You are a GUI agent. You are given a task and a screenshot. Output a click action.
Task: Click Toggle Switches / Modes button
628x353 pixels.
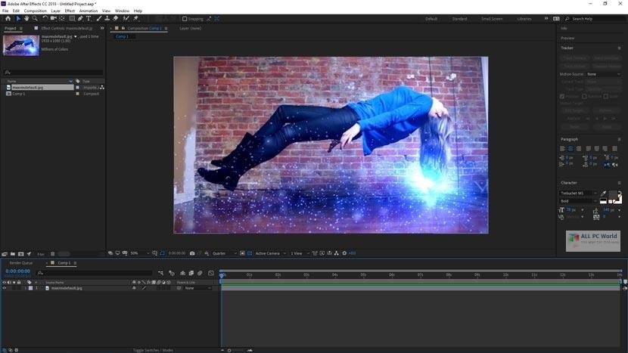(x=153, y=350)
